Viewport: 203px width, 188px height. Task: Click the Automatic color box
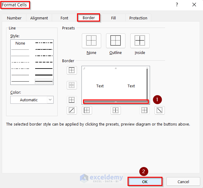(x=32, y=100)
